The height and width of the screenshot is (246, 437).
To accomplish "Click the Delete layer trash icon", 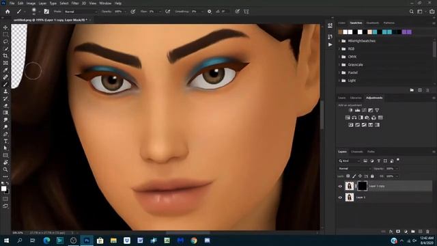I will [x=427, y=232].
